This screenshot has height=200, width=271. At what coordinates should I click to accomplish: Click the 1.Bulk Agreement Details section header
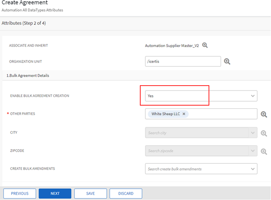27,76
